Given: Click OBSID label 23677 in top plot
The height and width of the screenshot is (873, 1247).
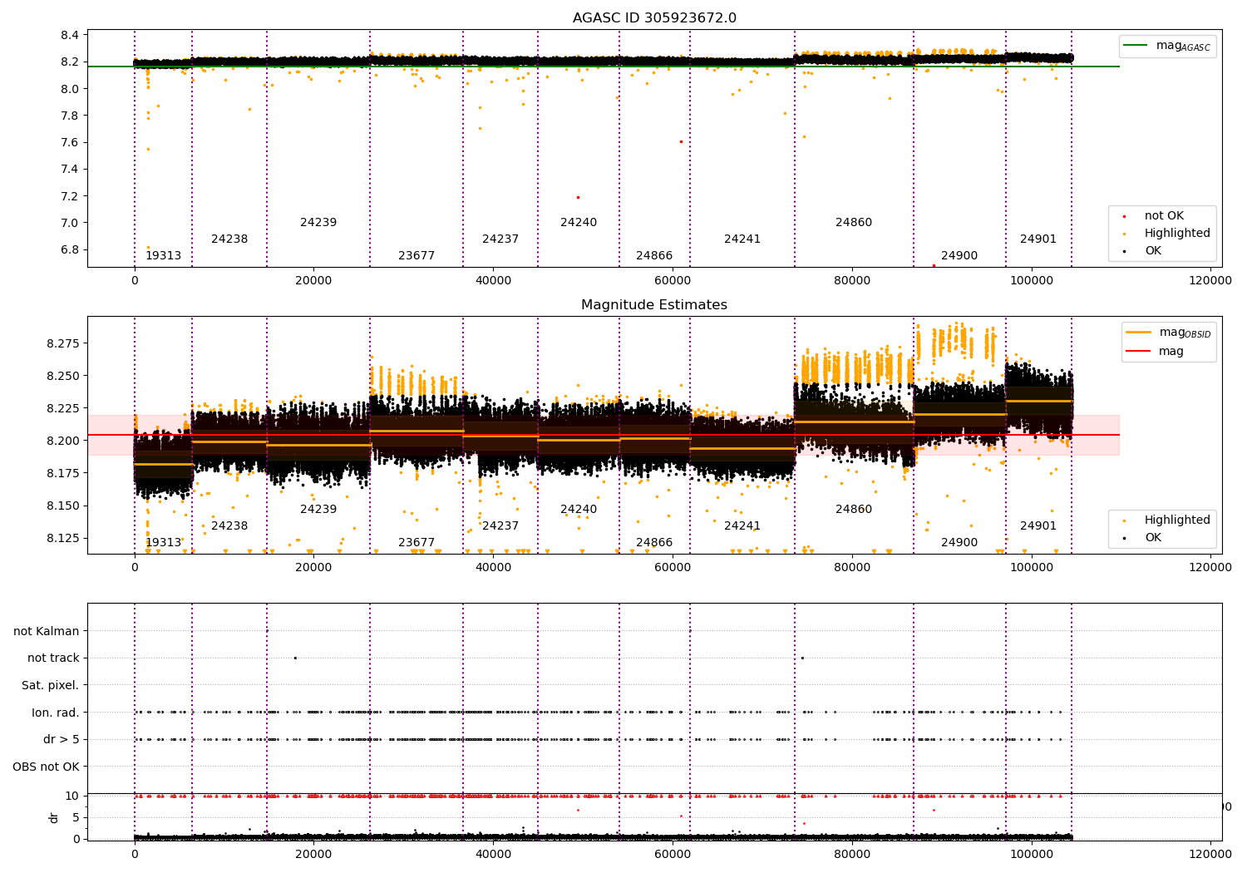Looking at the screenshot, I should [416, 256].
